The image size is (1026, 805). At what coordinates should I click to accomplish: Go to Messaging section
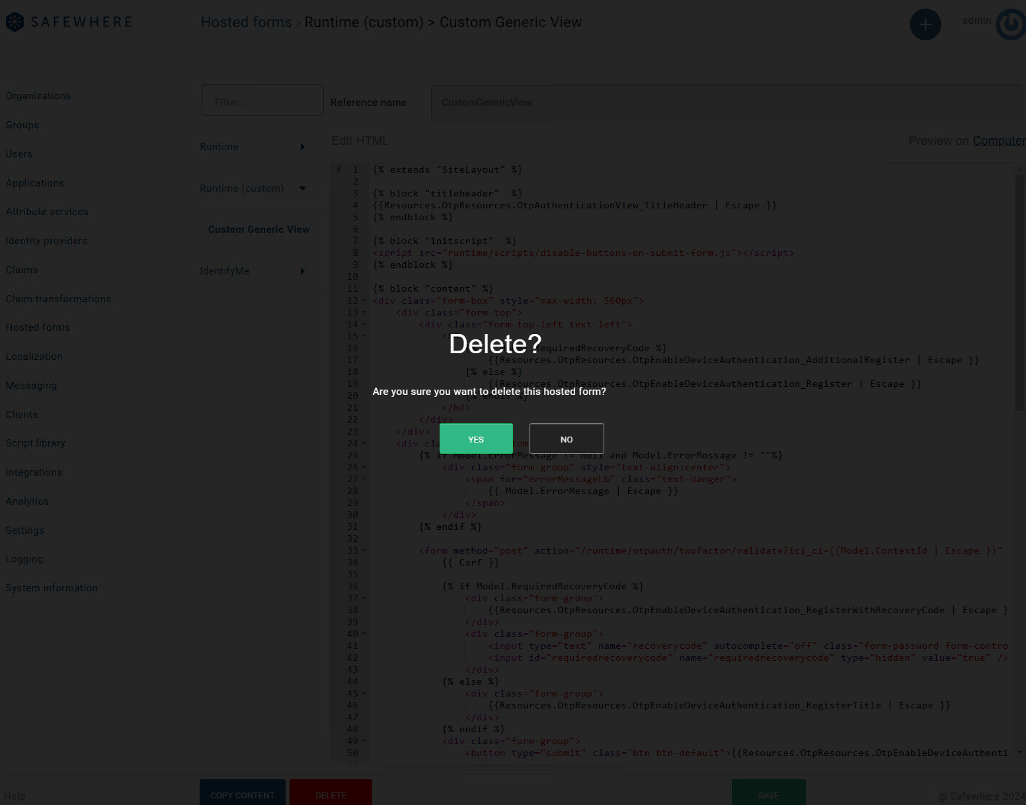tap(31, 386)
